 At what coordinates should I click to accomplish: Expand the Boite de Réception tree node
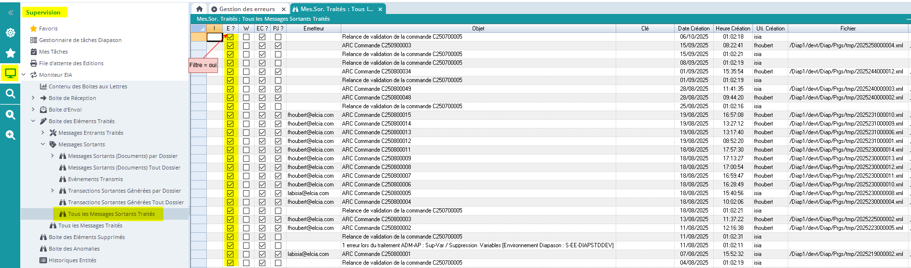click(x=33, y=98)
